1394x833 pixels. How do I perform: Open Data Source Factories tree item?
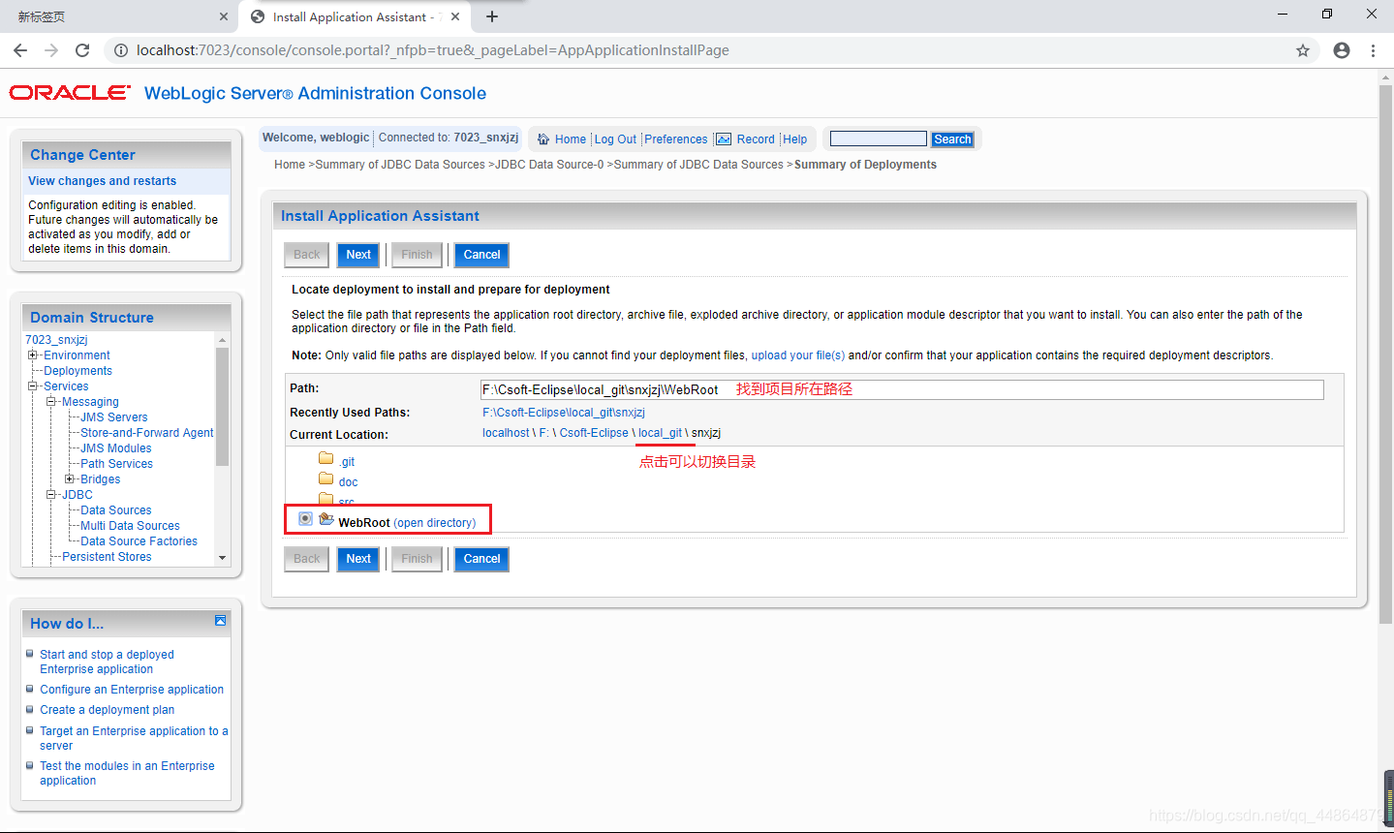coord(139,541)
